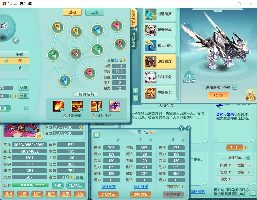257x200 pixels.
Task: Close the 属性 popup with X
Action: tap(188, 128)
